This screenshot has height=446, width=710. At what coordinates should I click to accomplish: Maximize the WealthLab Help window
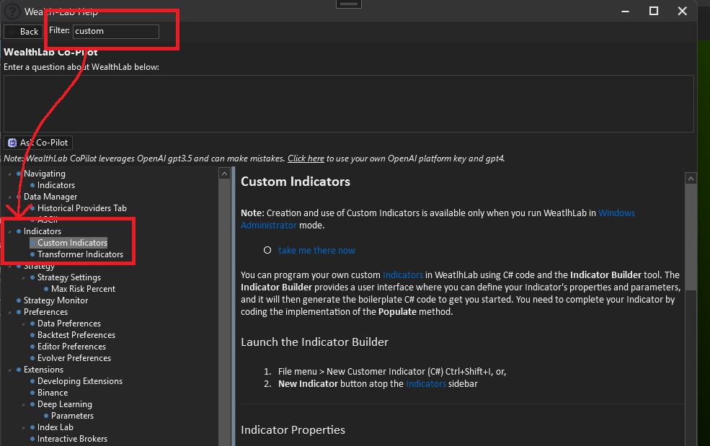[x=654, y=11]
